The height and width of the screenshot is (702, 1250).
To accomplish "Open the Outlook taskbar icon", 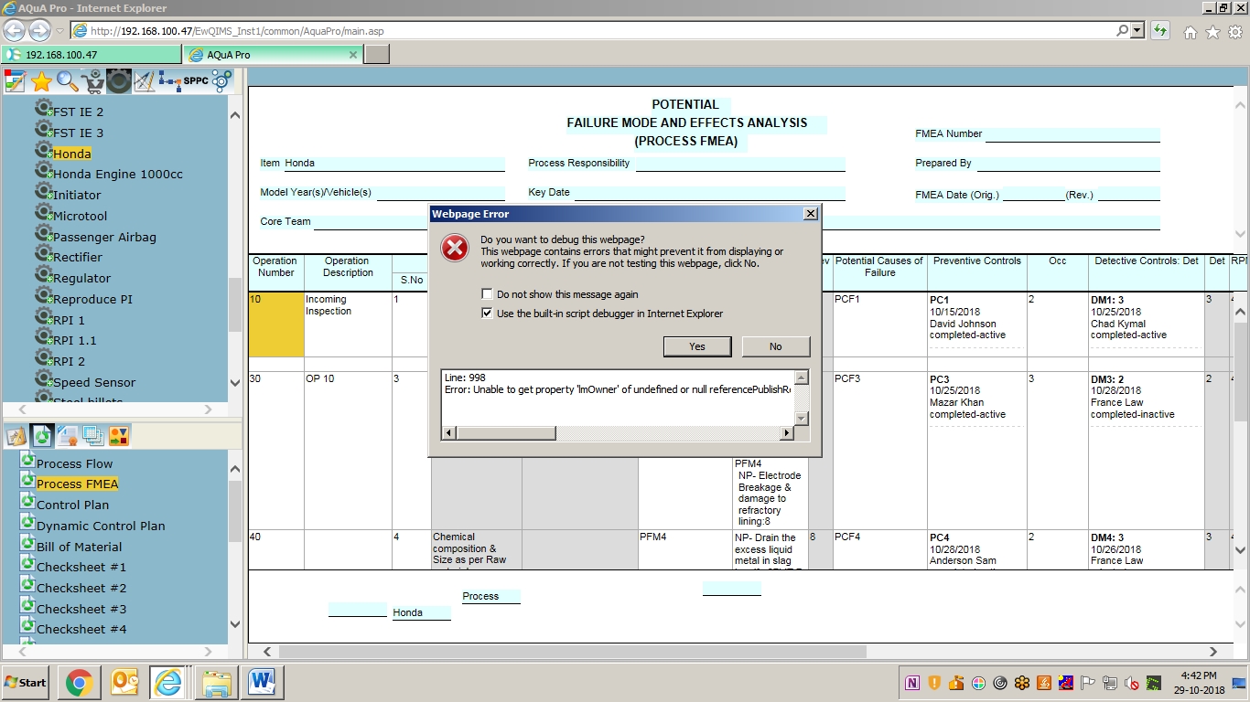I will tap(124, 683).
